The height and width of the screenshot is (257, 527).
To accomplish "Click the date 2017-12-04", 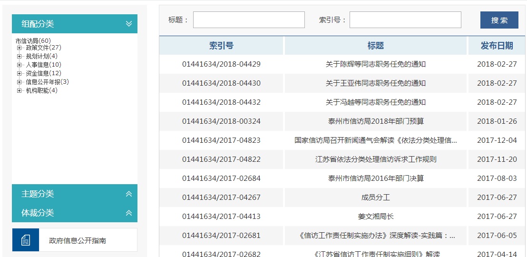I will (497, 140).
